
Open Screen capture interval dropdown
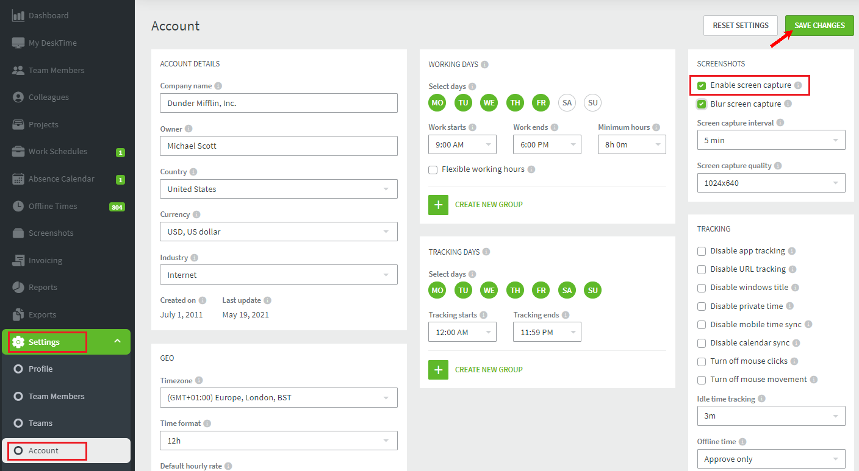(771, 140)
